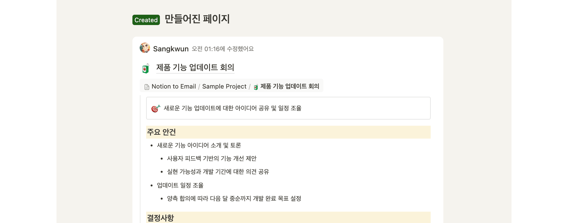Click the 결정사항 highlighted heading

click(161, 218)
